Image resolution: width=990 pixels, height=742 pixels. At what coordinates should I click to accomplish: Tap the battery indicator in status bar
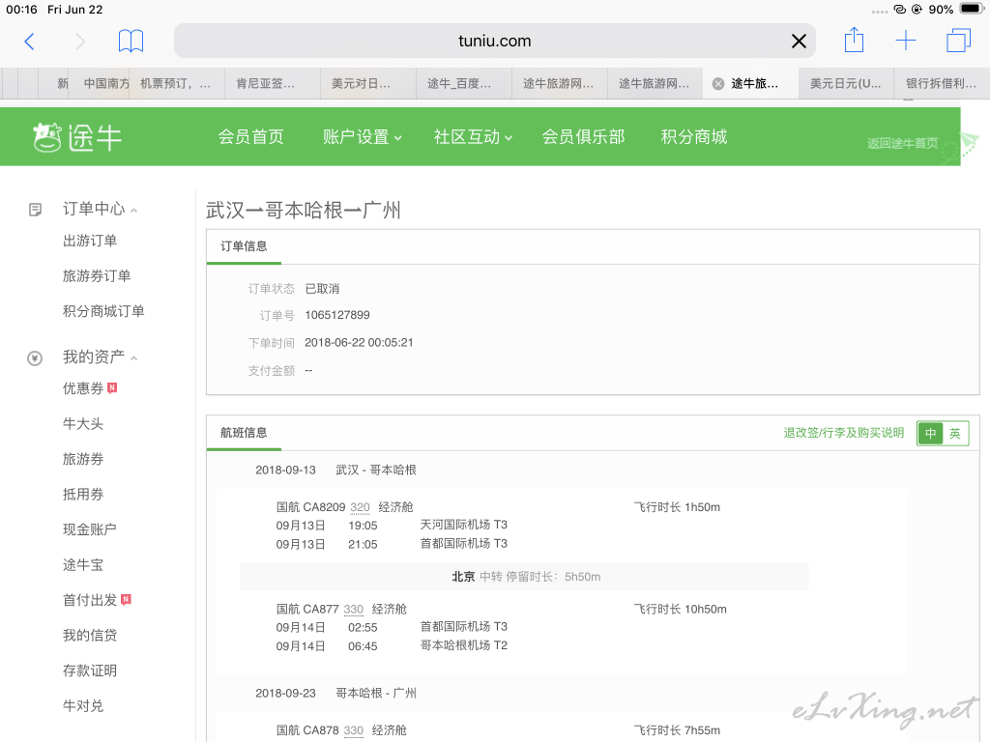coord(971,10)
